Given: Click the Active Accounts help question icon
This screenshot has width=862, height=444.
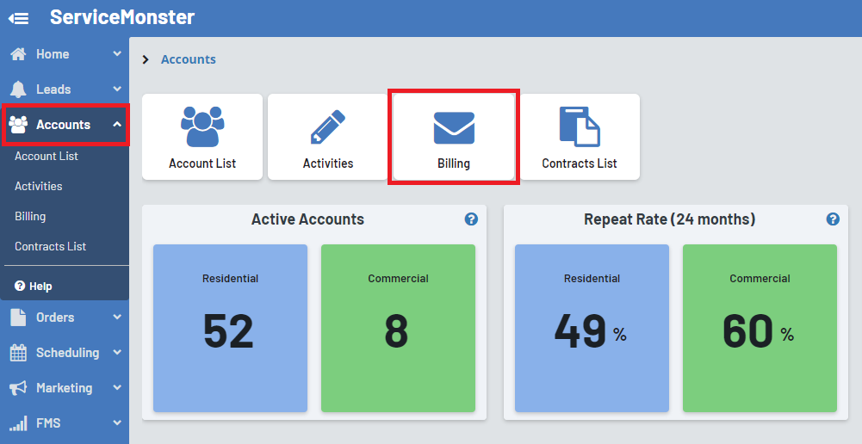Looking at the screenshot, I should [471, 219].
